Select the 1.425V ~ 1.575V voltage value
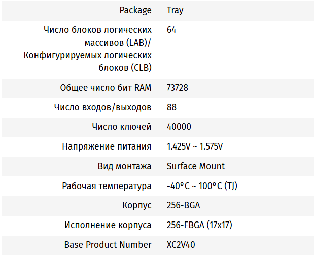 [195, 146]
